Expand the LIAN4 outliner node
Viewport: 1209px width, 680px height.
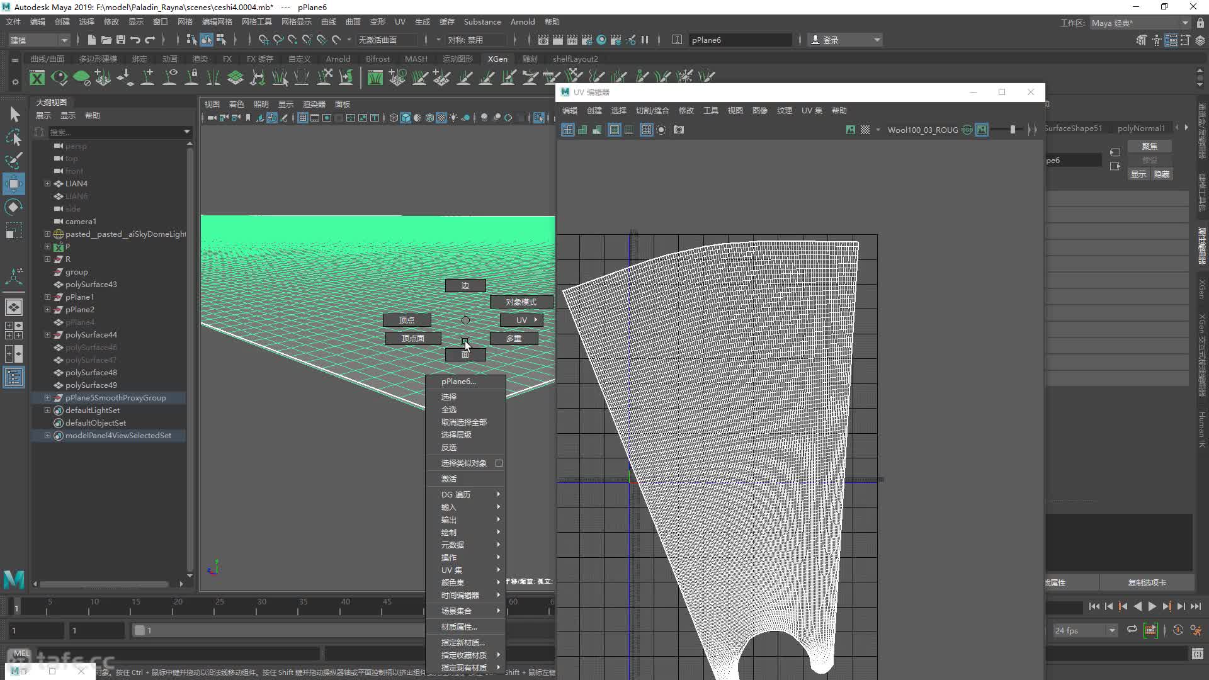click(47, 183)
